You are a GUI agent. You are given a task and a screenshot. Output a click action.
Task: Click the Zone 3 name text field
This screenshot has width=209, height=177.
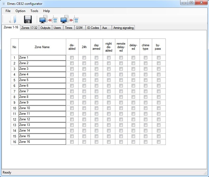(42, 69)
